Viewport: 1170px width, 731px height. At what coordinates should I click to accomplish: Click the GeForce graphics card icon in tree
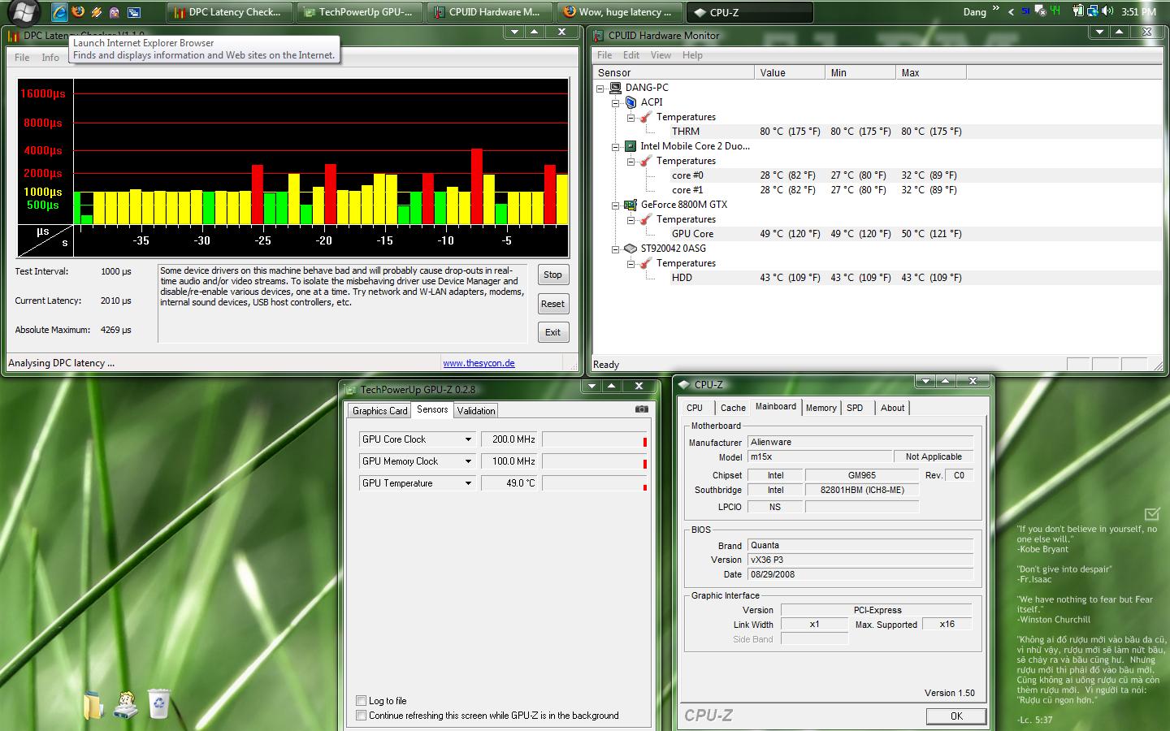(630, 205)
